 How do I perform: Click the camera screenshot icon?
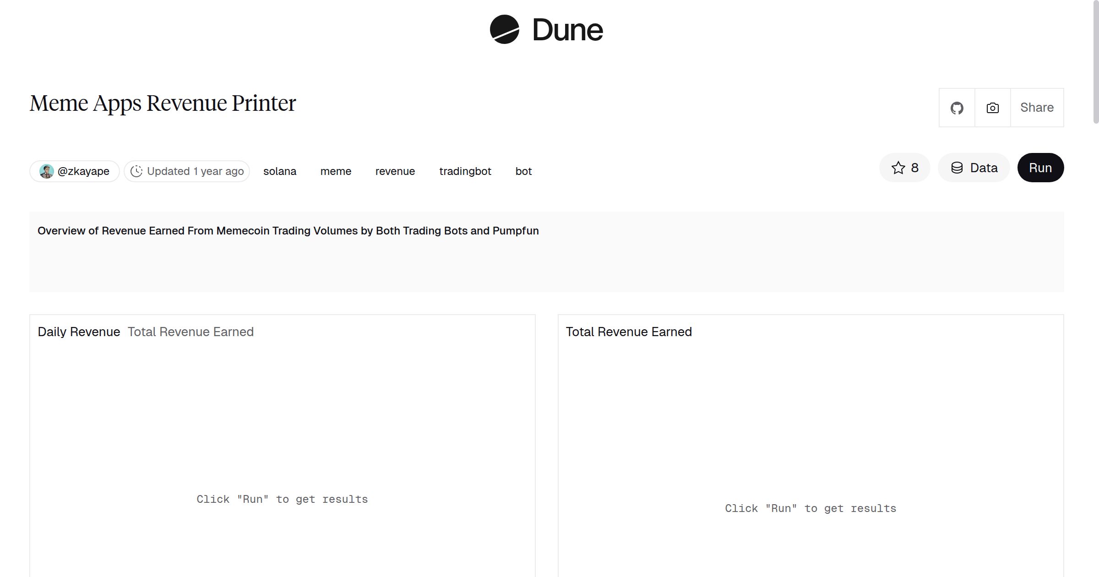pyautogui.click(x=992, y=108)
